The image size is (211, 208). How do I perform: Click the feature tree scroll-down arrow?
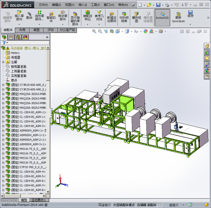[48, 192]
